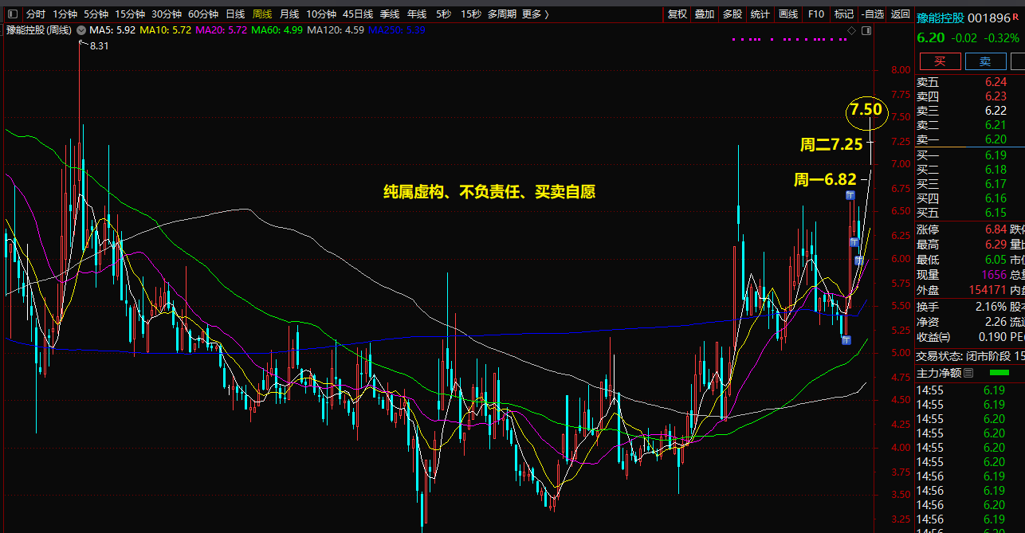Click the MA60: 4.99 indicator label
The width and height of the screenshot is (1025, 533).
pyautogui.click(x=277, y=30)
